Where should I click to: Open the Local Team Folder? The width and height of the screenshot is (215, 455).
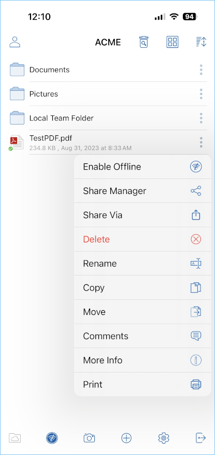click(x=62, y=118)
